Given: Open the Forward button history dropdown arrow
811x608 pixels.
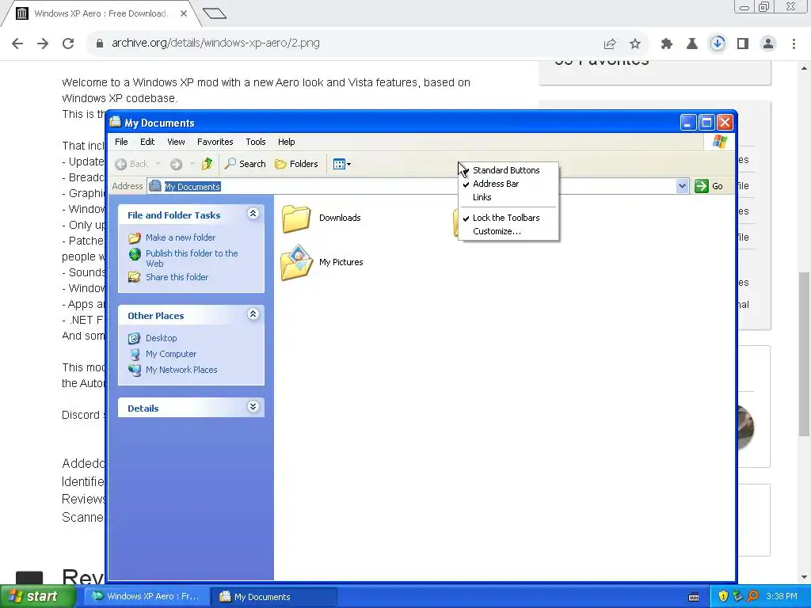Looking at the screenshot, I should [192, 164].
